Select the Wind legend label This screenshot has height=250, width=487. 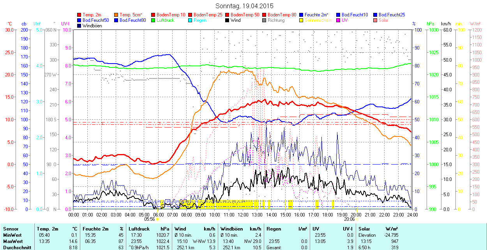[236, 20]
